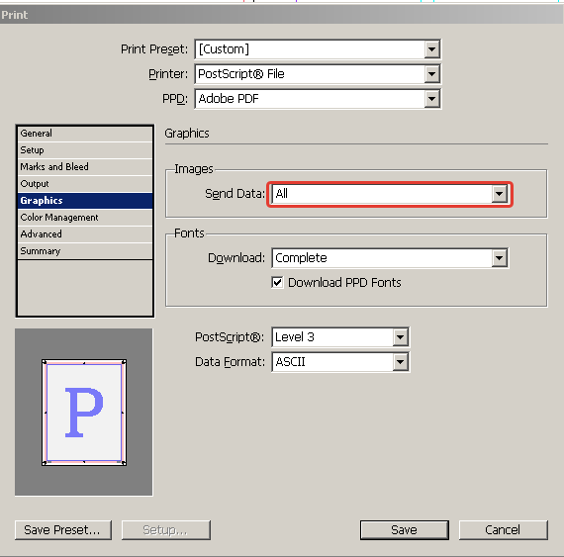Screen dimensions: 564x557
Task: Uncheck Download PPD Fonts checkbox
Action: [277, 283]
